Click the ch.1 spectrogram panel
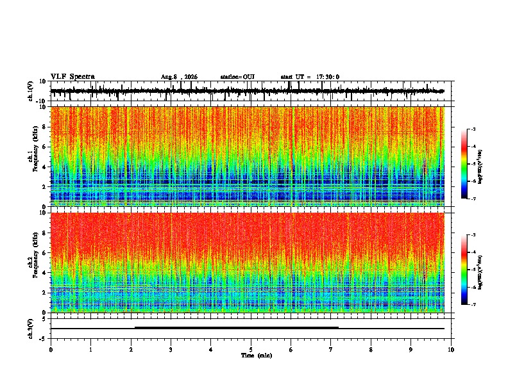 point(247,156)
